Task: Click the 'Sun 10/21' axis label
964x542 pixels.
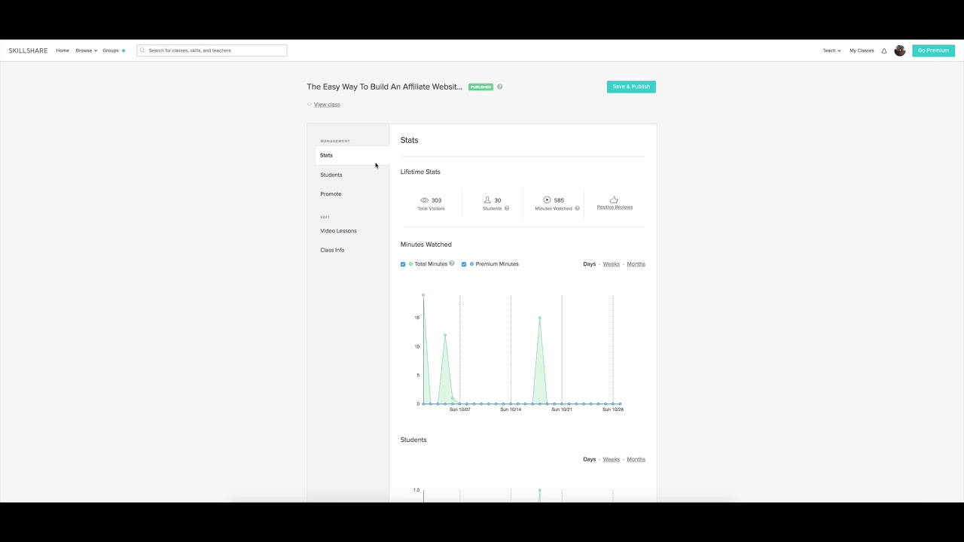Action: tap(562, 410)
